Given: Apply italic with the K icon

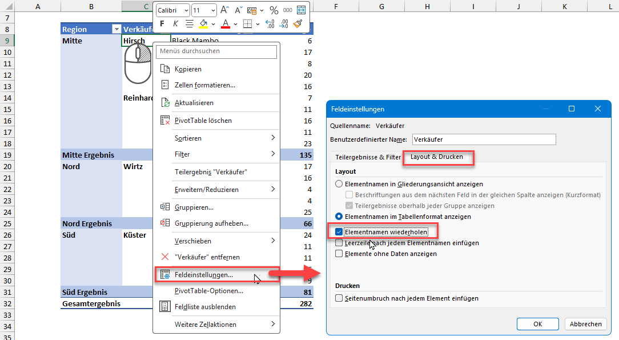Looking at the screenshot, I should 176,24.
